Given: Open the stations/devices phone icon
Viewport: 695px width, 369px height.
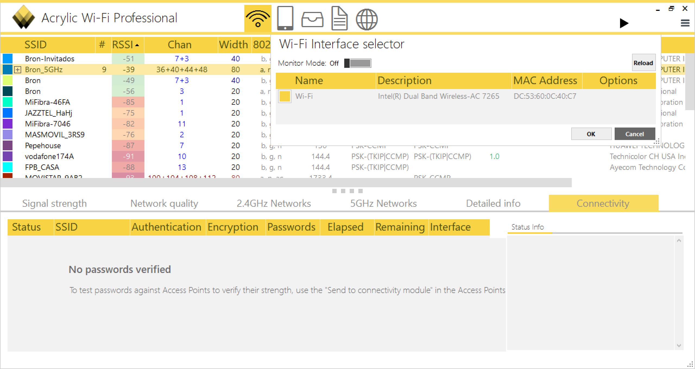Looking at the screenshot, I should coord(285,18).
